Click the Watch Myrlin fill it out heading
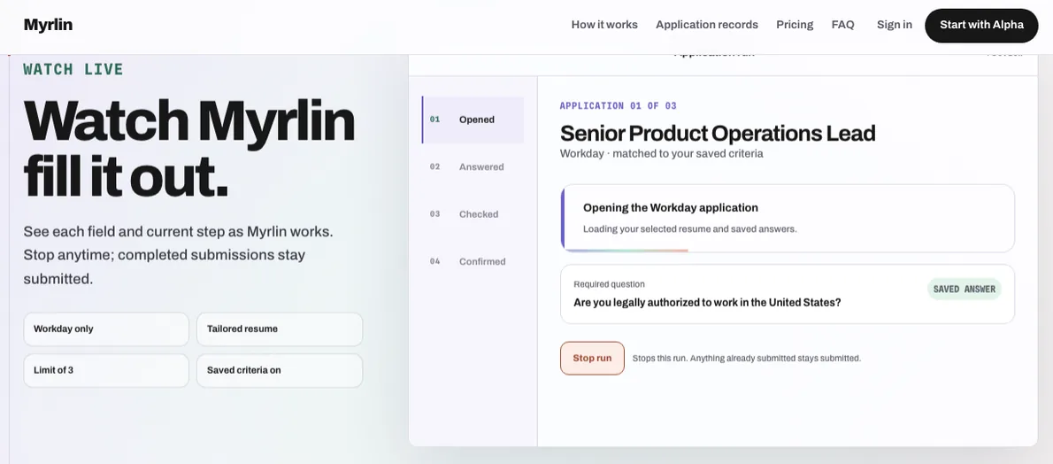This screenshot has height=464, width=1053. (188, 150)
